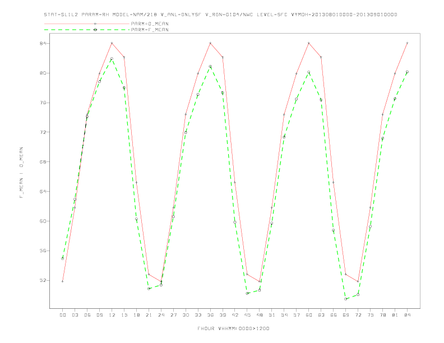Image resolution: width=444 pixels, height=343 pixels.
Task: Click the x-axis hour label 69
Action: tap(346, 315)
